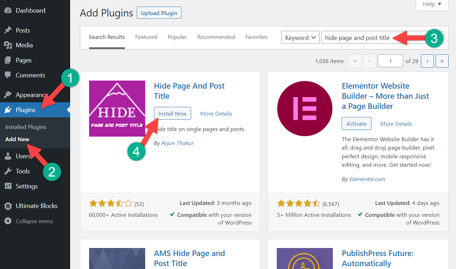Click the 60,000+ Active Installations text

(123, 215)
